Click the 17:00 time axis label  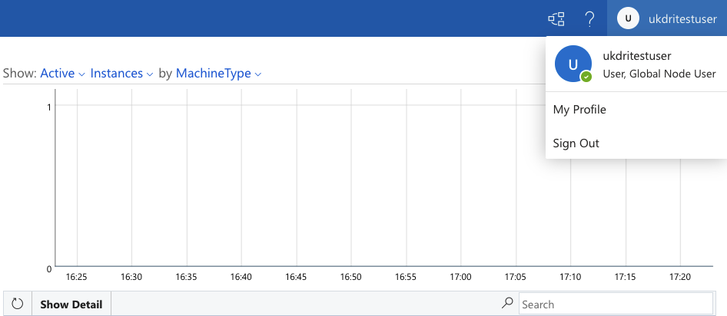click(461, 277)
